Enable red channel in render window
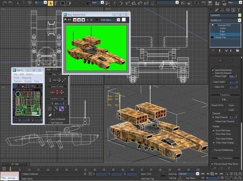Image resolution: width=243 pixels, height=181 pixels. [75, 20]
